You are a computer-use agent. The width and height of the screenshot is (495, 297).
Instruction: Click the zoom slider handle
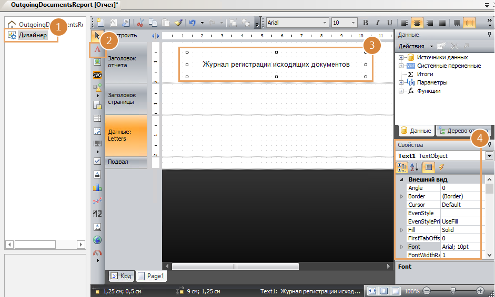tap(453, 291)
